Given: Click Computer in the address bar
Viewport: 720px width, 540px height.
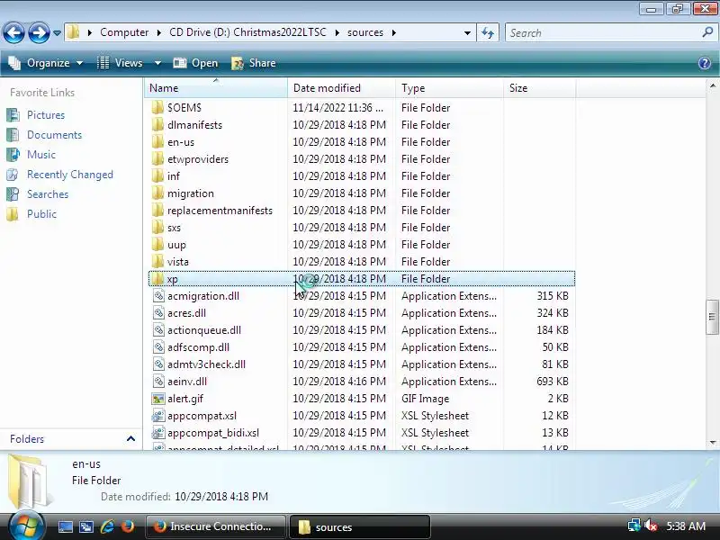Looking at the screenshot, I should pyautogui.click(x=124, y=32).
